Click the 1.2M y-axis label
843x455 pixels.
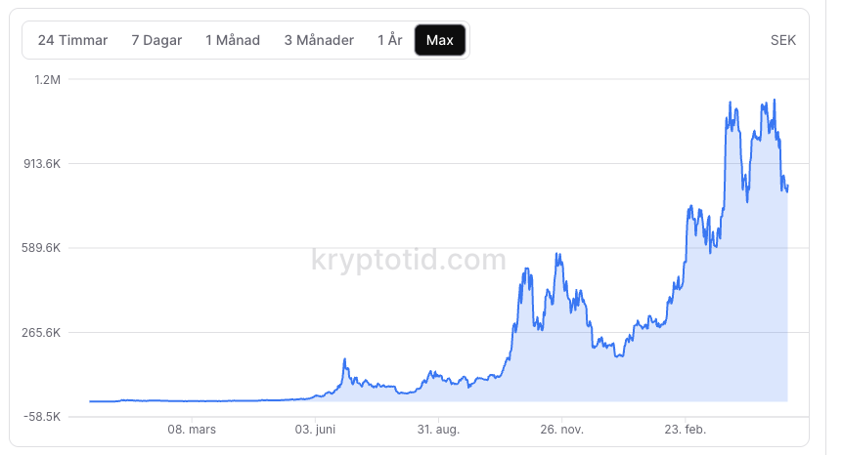[48, 79]
